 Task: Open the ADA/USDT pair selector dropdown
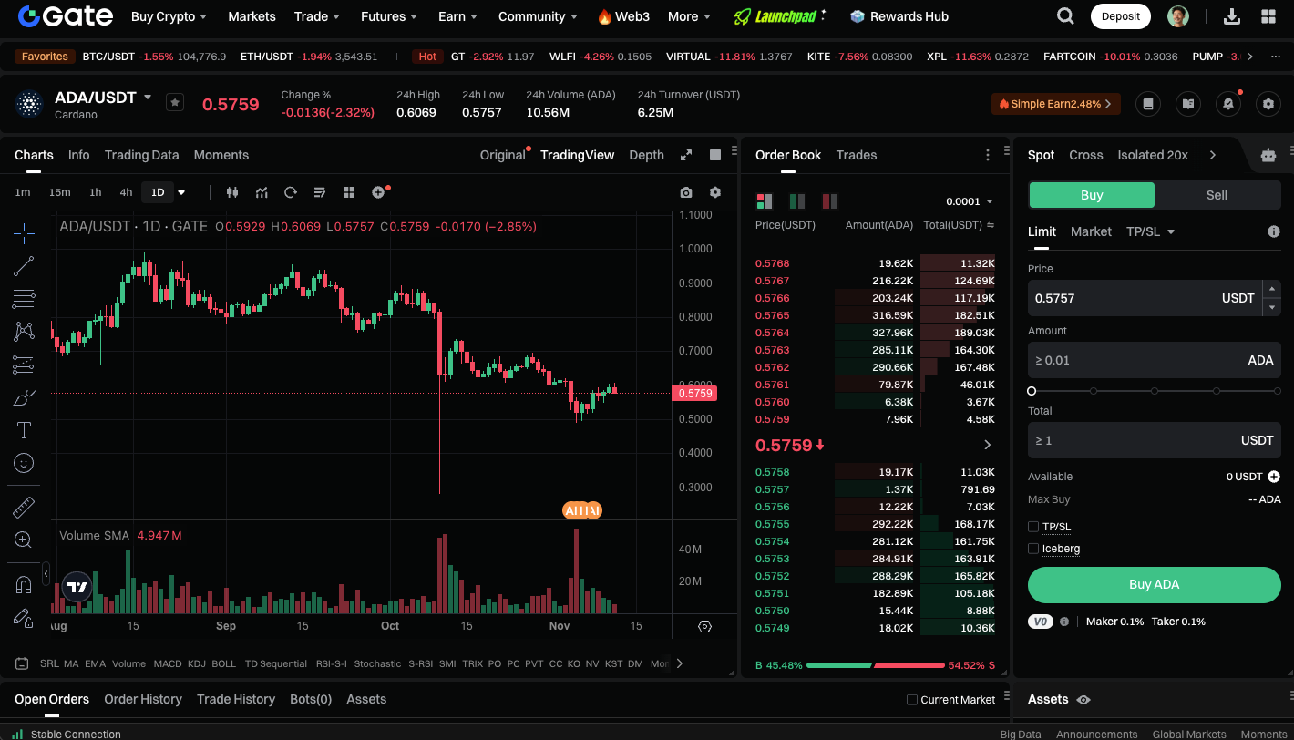point(148,97)
